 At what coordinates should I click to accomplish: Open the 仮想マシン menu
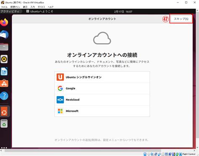(15, 7)
